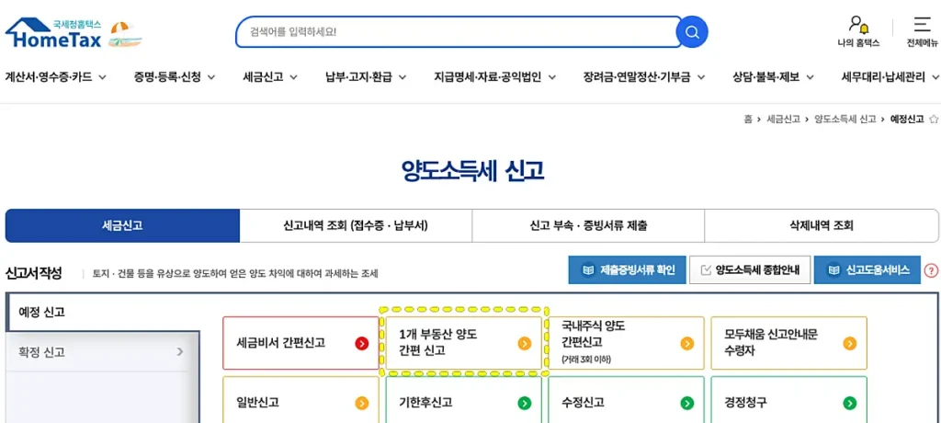941x423 pixels.
Task: Click 홈 breadcrumb link
Action: tap(748, 120)
